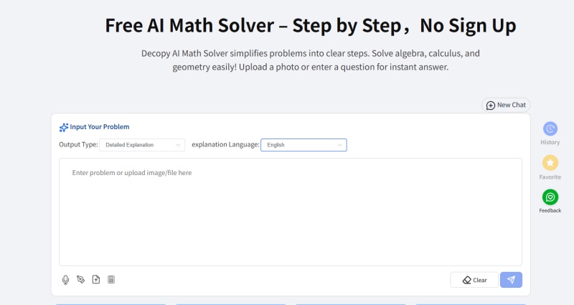The height and width of the screenshot is (305, 574).
Task: Click the 'Free AI Math Solver' page title
Action: 311,26
